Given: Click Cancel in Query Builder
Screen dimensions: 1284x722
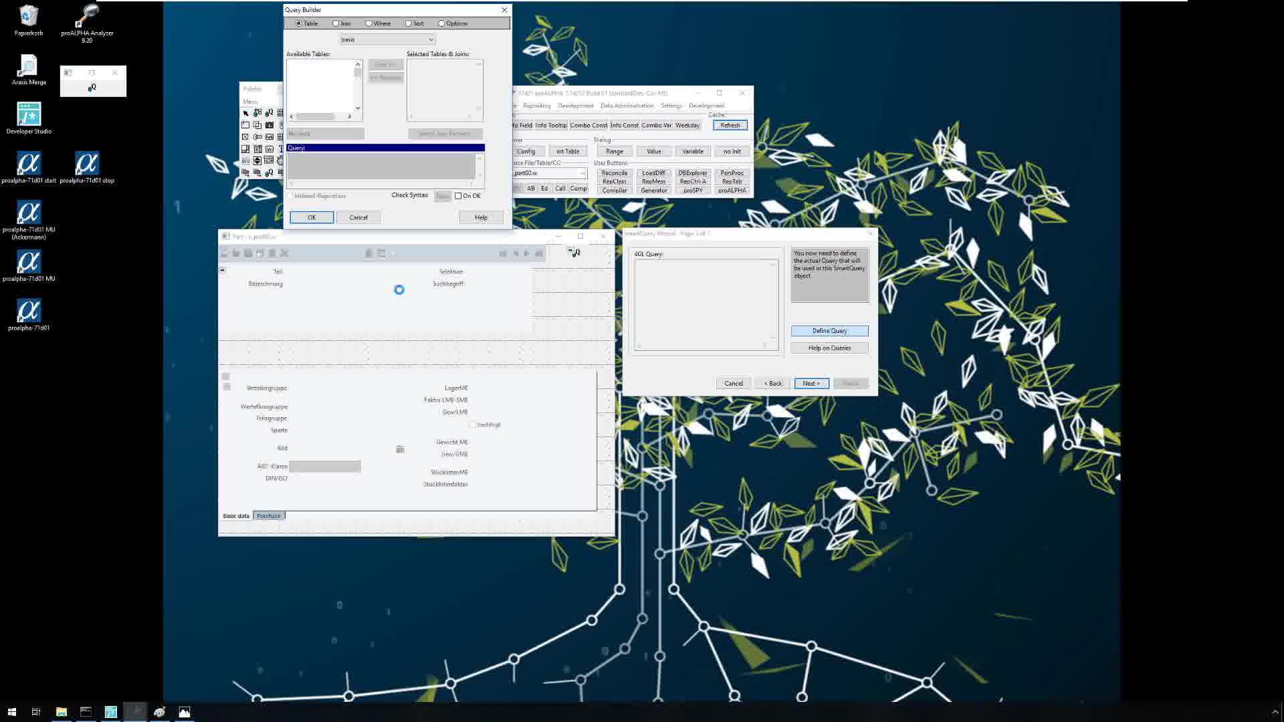Looking at the screenshot, I should click(358, 217).
